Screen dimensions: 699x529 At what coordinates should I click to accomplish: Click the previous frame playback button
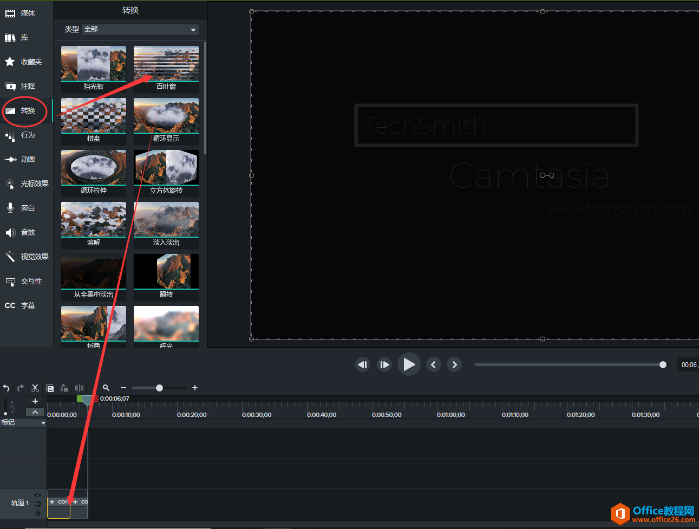[363, 364]
